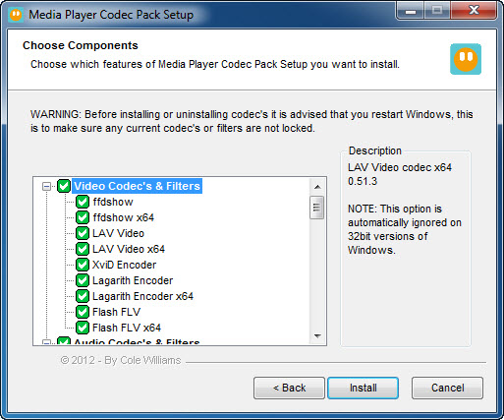This screenshot has width=504, height=420.
Task: Click the component list scroll down arrow
Action: click(317, 335)
